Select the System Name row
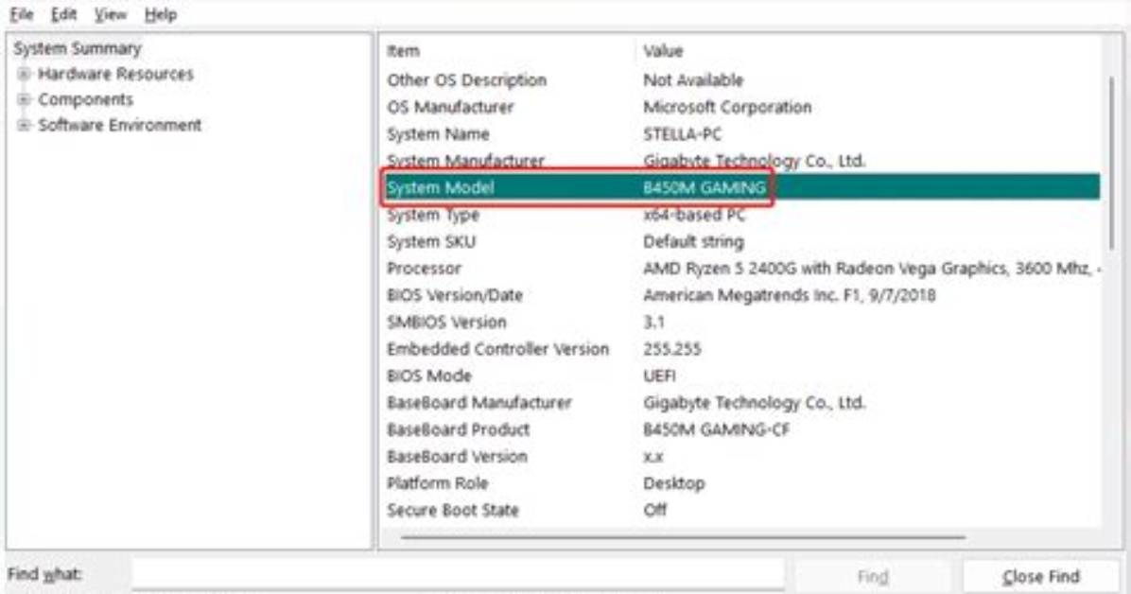The height and width of the screenshot is (594, 1131). [742, 134]
